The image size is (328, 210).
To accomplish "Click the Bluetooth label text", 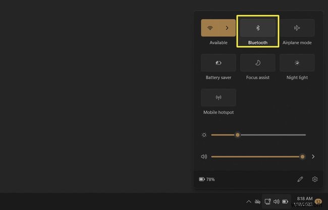I will (258, 43).
